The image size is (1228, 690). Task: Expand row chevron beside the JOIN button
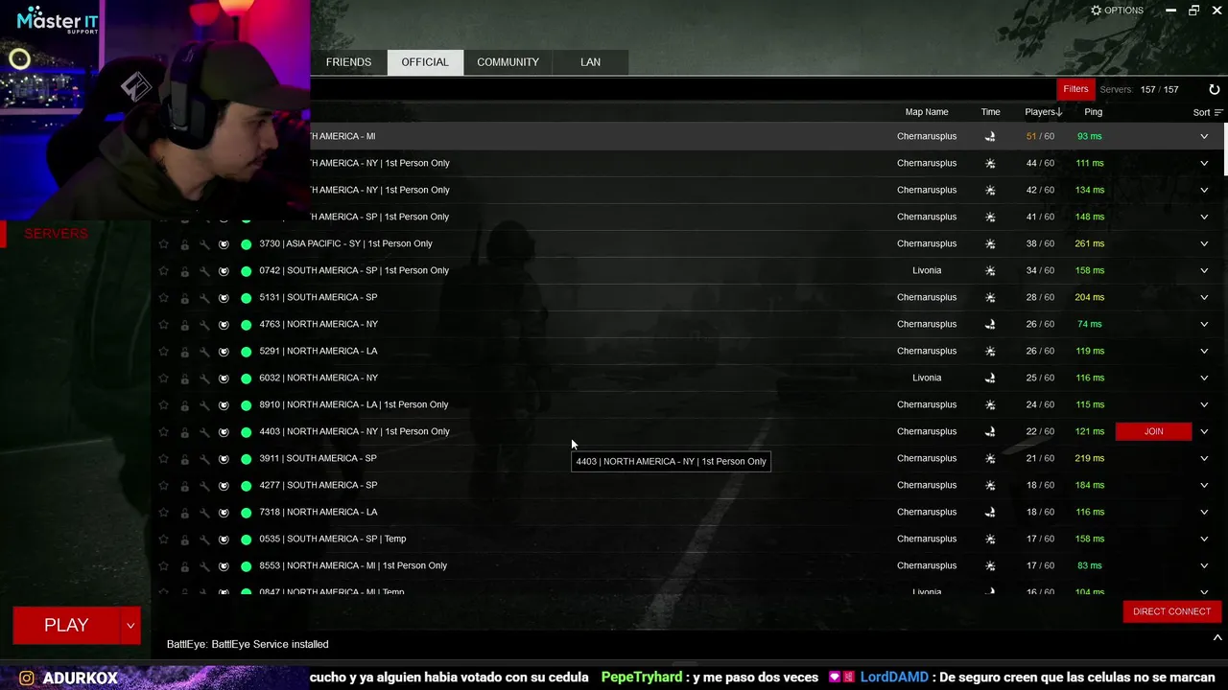1204,431
